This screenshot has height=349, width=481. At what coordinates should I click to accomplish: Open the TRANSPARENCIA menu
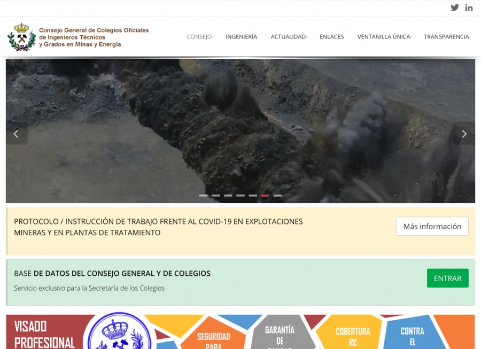click(446, 37)
